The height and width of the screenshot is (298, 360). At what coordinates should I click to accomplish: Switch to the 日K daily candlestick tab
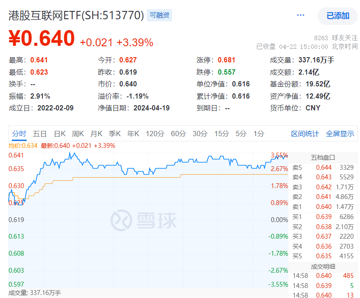tap(58, 134)
